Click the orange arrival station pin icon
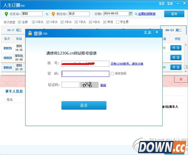 [53, 14]
